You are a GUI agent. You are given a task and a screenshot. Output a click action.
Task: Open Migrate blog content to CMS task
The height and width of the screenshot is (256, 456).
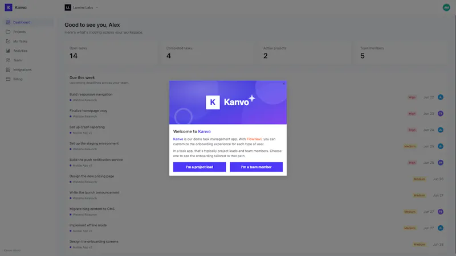pos(92,209)
